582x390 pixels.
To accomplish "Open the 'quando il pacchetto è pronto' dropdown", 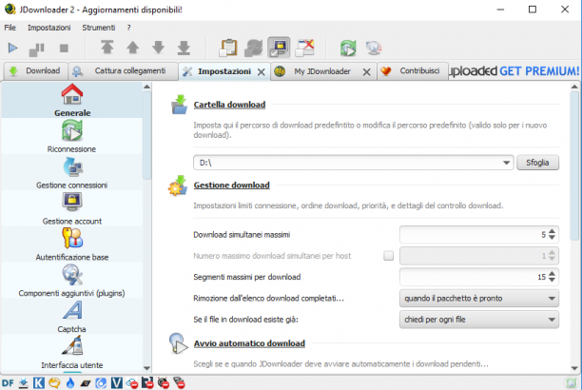I will point(478,299).
